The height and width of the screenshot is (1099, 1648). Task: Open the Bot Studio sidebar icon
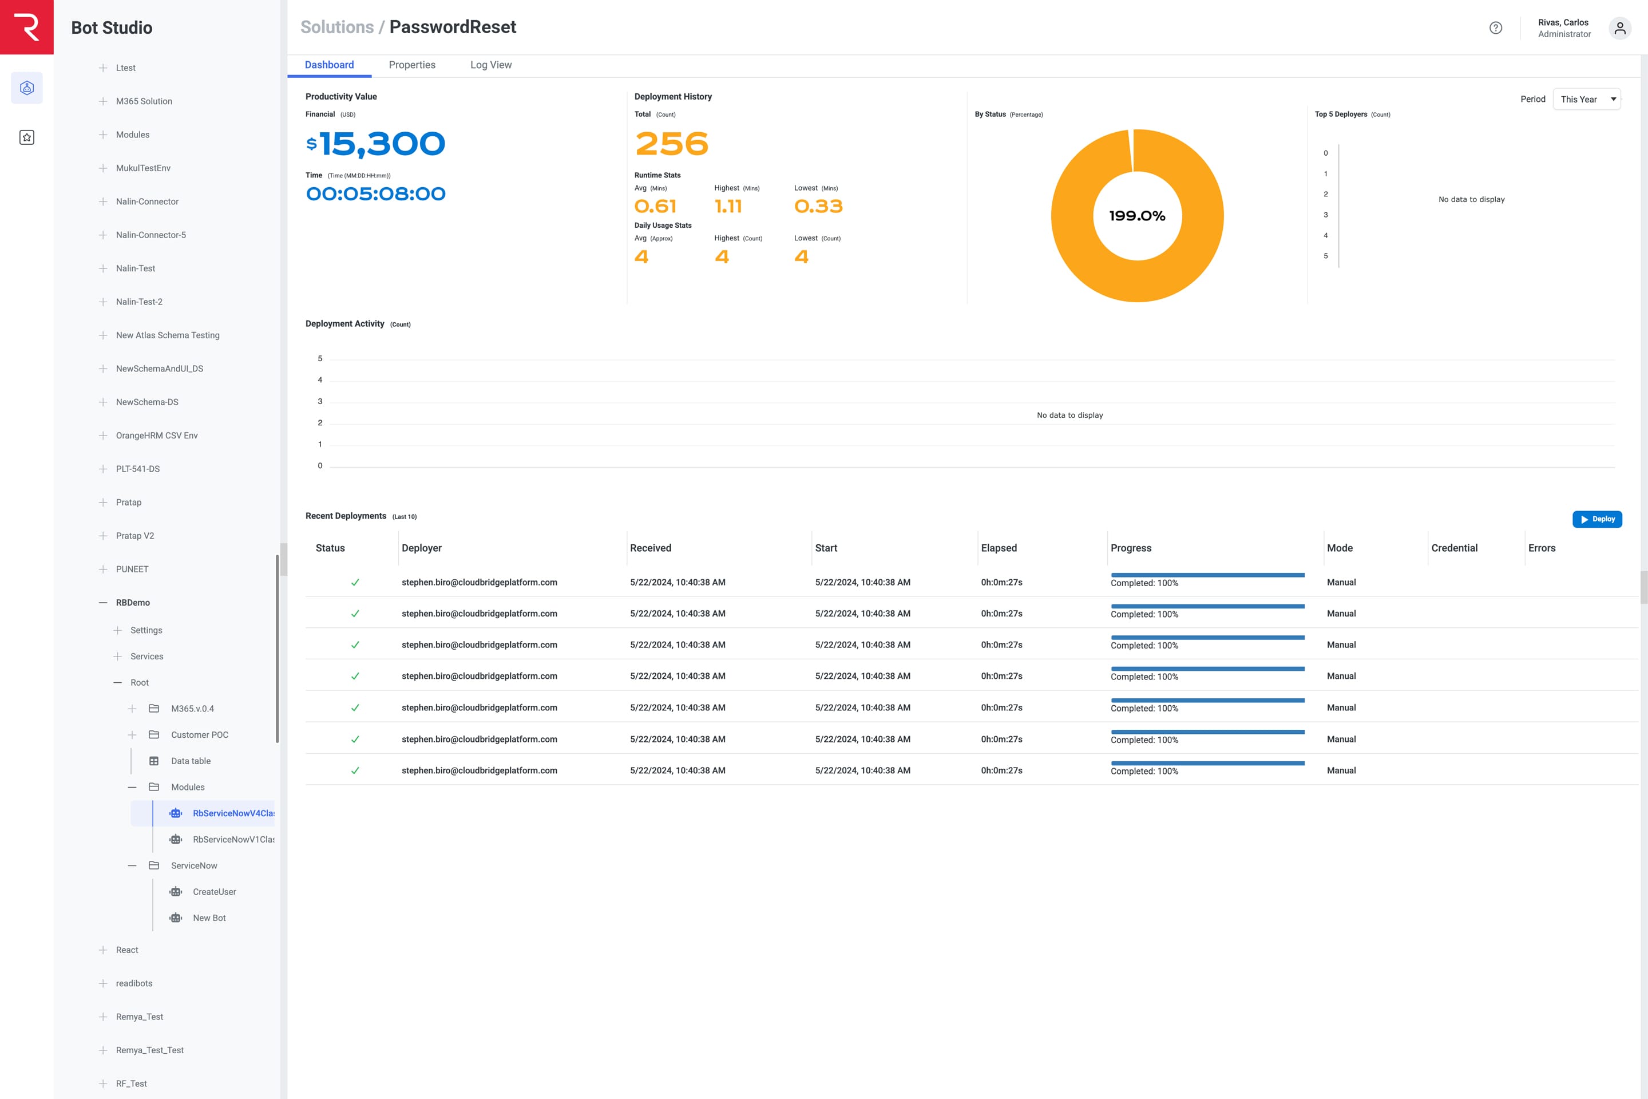pos(27,88)
